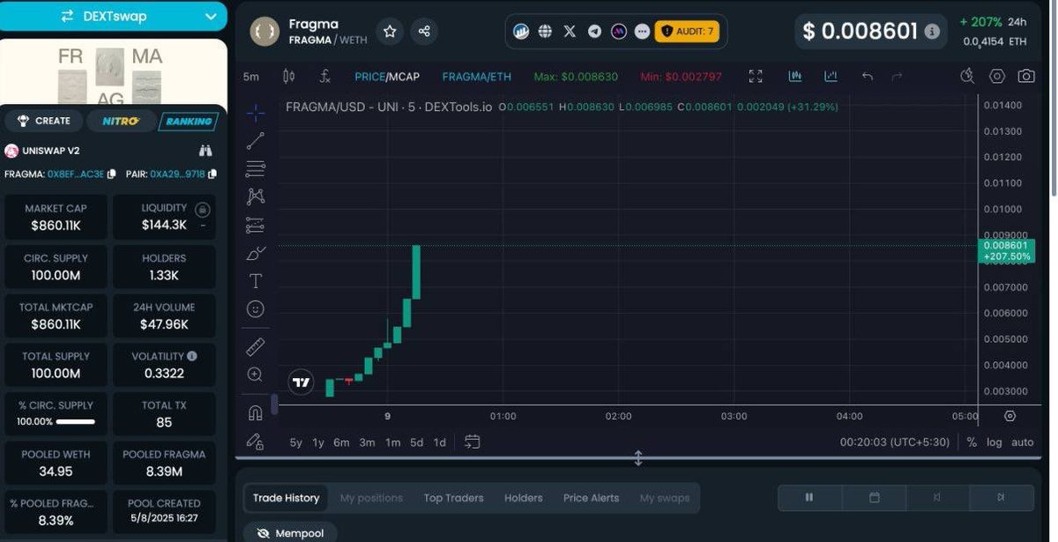Click the liquidity lock icon
1058x542 pixels.
click(203, 210)
